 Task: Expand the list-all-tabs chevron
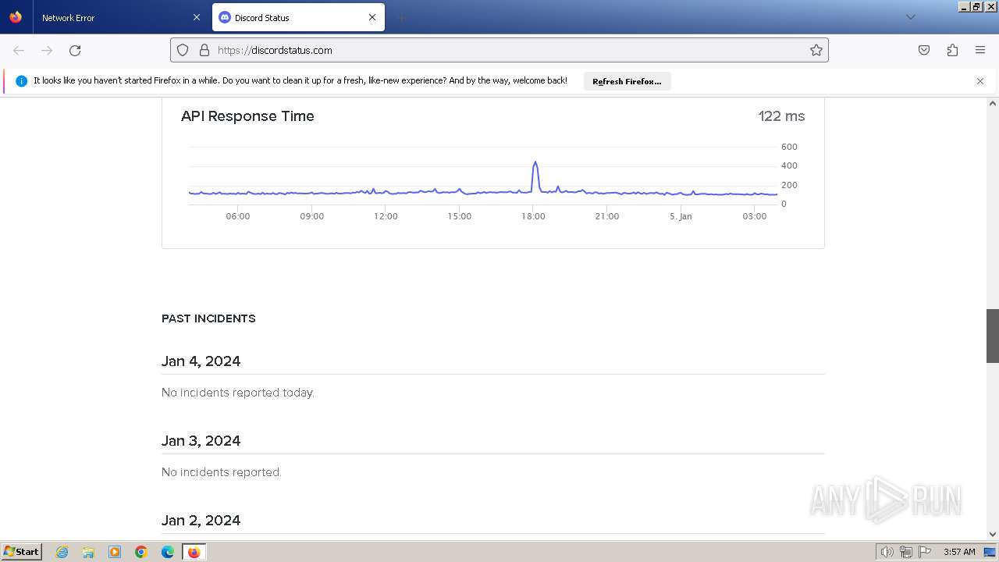coord(910,17)
